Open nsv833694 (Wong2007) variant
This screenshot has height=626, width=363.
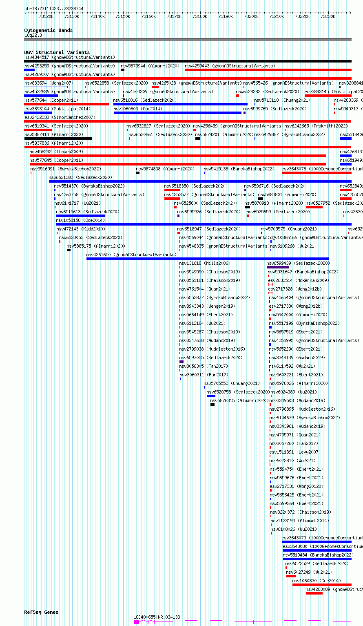click(49, 83)
